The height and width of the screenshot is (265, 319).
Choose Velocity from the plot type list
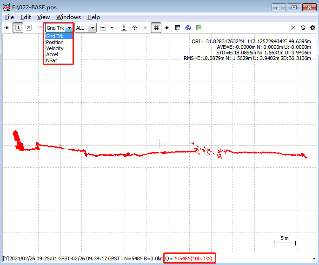point(59,48)
